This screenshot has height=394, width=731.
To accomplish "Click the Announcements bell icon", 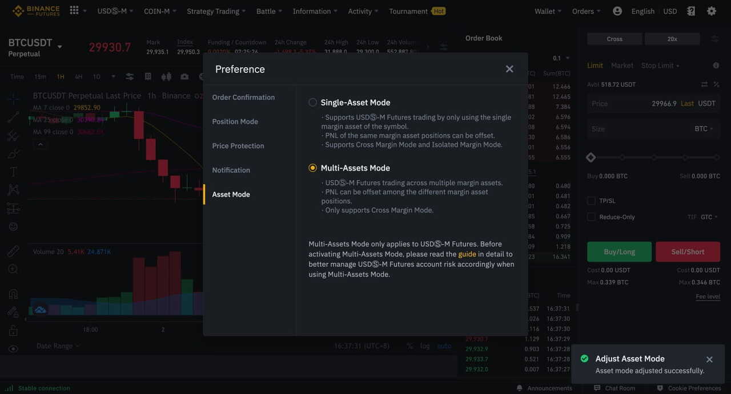I will click(519, 388).
